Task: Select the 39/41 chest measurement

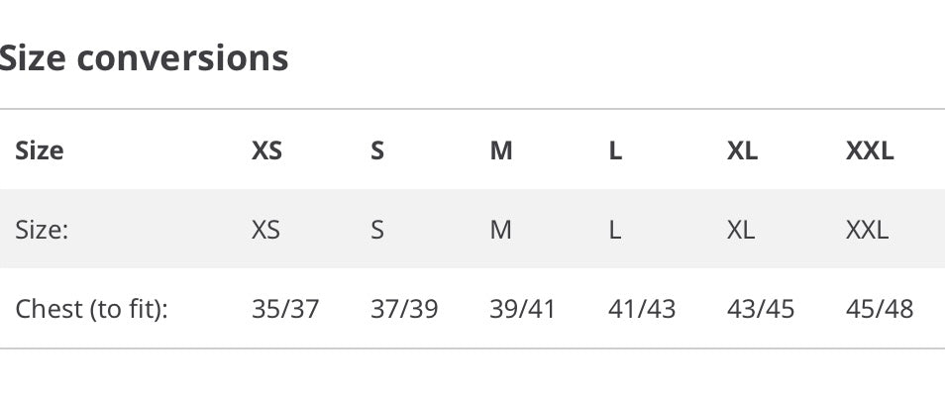Action: 523,310
